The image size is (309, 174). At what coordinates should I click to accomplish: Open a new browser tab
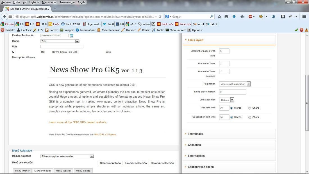tap(55, 9)
